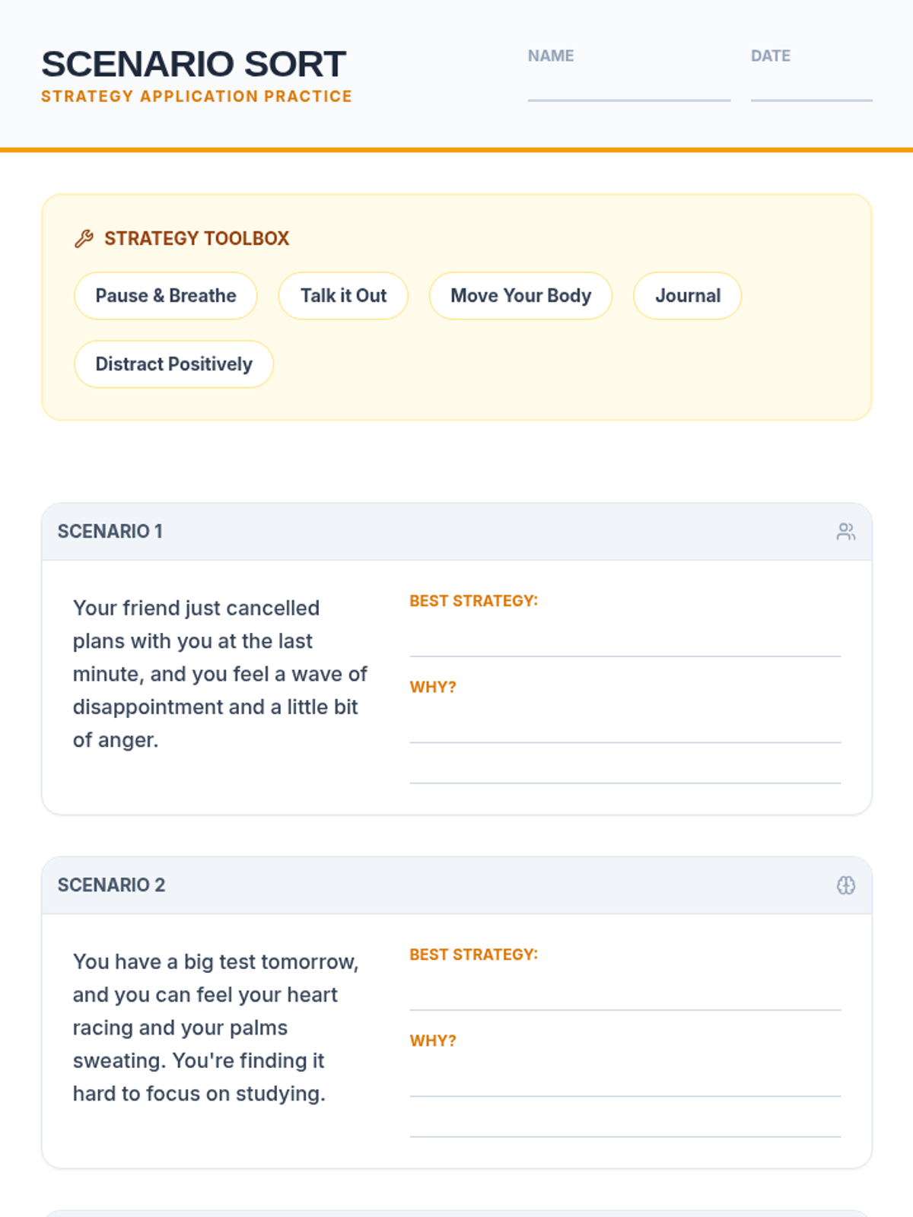Select the Pause & Breathe strategy chip

coord(166,296)
